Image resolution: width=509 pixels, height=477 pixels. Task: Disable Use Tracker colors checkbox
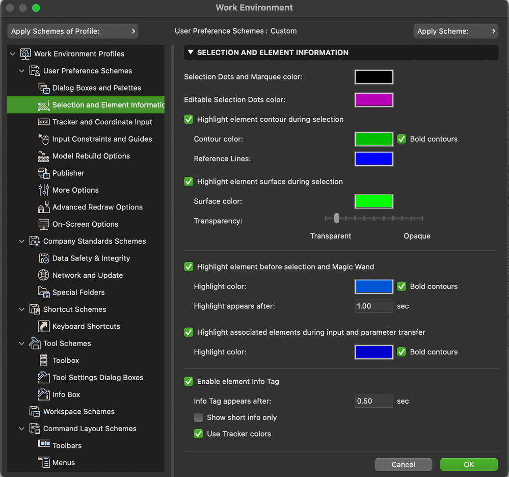pyautogui.click(x=199, y=434)
